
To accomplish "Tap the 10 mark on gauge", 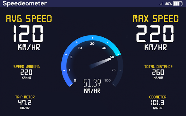I will [x=80, y=48].
